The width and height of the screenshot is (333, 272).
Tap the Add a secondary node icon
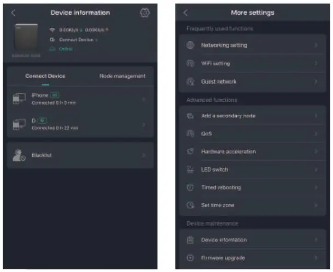[x=190, y=116]
